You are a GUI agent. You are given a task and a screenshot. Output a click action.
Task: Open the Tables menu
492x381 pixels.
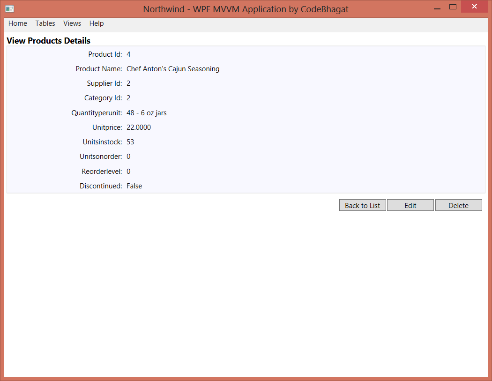(x=45, y=23)
